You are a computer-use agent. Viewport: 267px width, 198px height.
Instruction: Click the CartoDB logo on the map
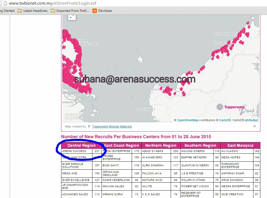(74, 116)
